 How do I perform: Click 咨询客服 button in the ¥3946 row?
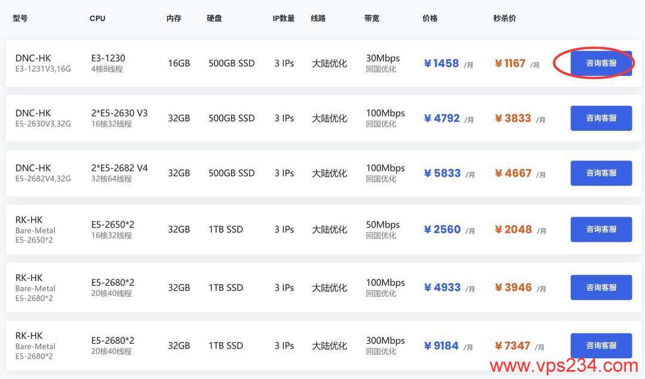[601, 287]
